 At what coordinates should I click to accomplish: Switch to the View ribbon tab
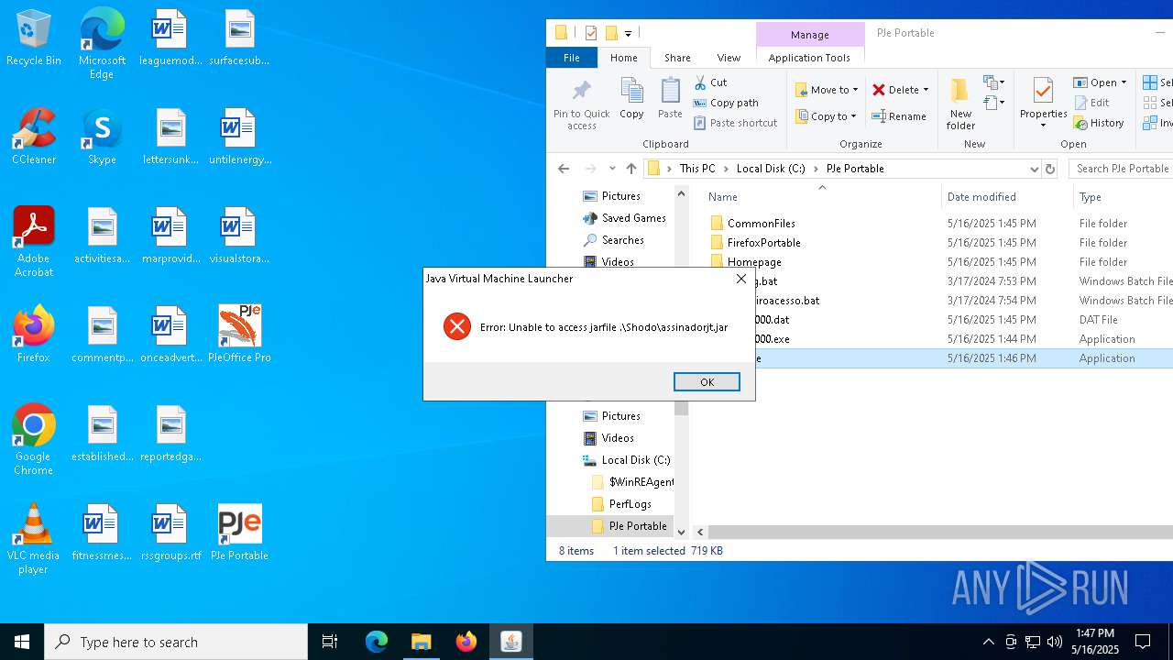tap(729, 58)
